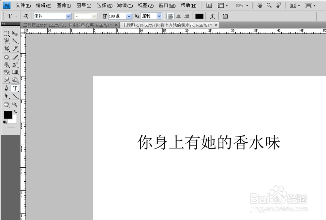Screen dimensions: 326x220
Task: Open the text color swatch
Action: pyautogui.click(x=199, y=16)
